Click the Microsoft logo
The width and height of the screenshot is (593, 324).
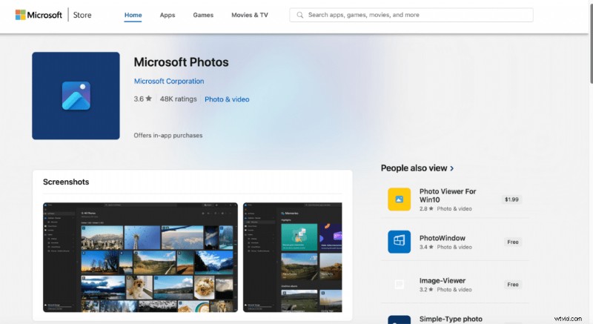pos(39,15)
